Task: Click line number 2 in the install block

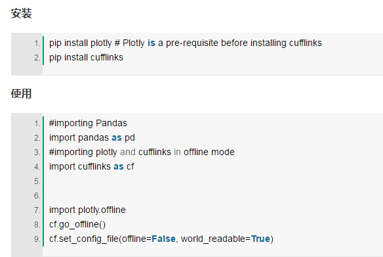Action: 37,58
